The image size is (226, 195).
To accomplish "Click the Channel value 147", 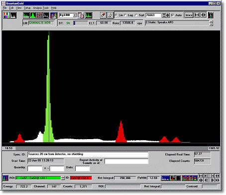I will pyautogui.click(x=54, y=187).
